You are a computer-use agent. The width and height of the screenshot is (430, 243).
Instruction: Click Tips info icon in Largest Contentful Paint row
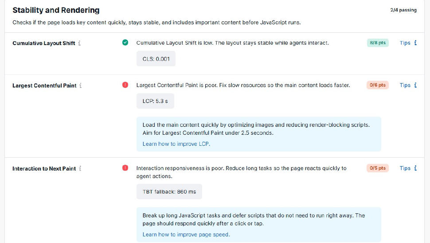point(415,85)
